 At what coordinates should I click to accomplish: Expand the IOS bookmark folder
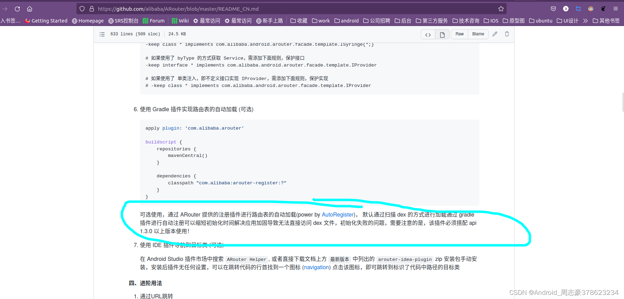(491, 21)
